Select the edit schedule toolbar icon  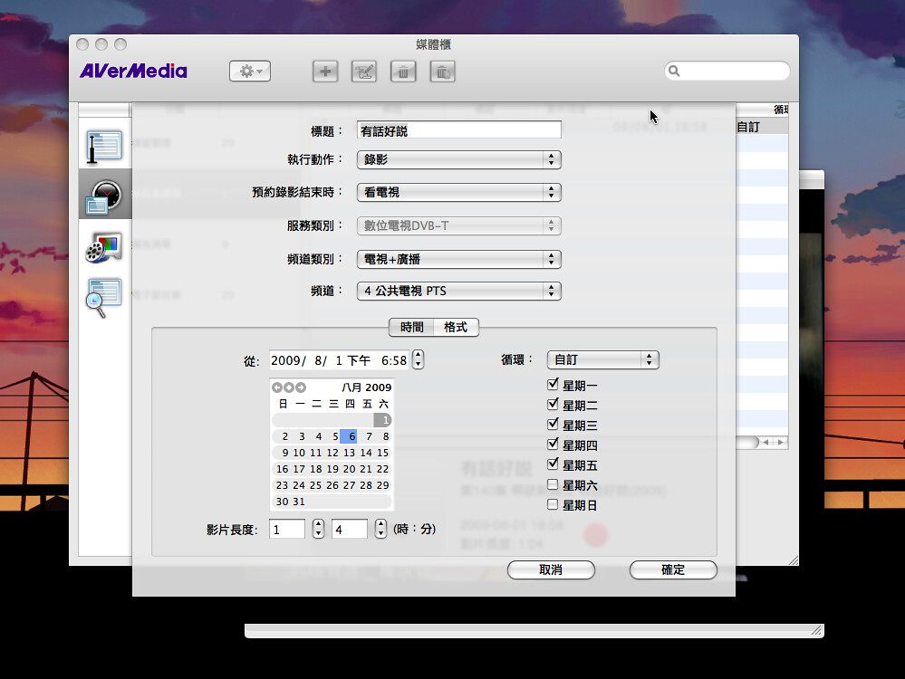[x=364, y=71]
